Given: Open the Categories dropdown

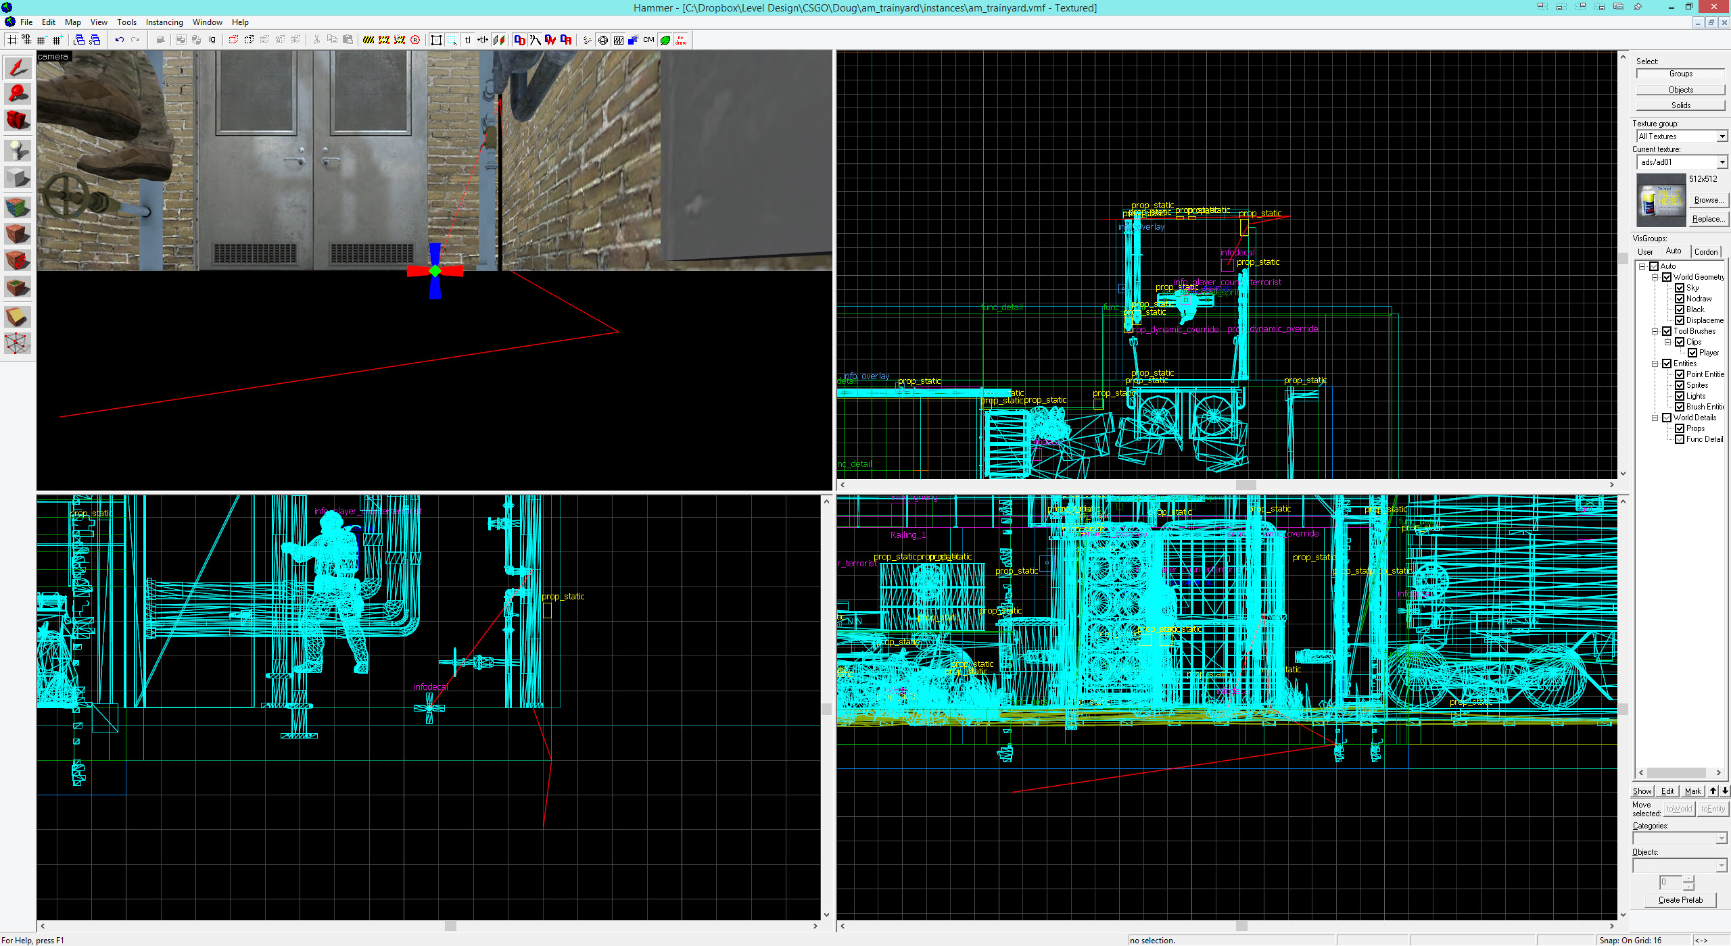Looking at the screenshot, I should 1722,839.
